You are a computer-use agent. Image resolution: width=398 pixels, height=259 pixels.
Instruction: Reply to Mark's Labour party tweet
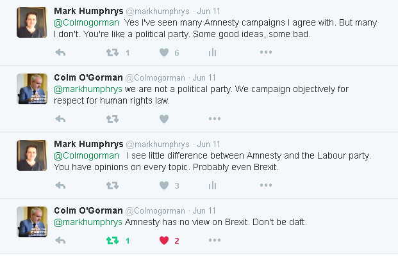tap(61, 185)
